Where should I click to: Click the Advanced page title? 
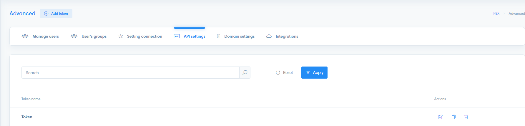pos(22,14)
